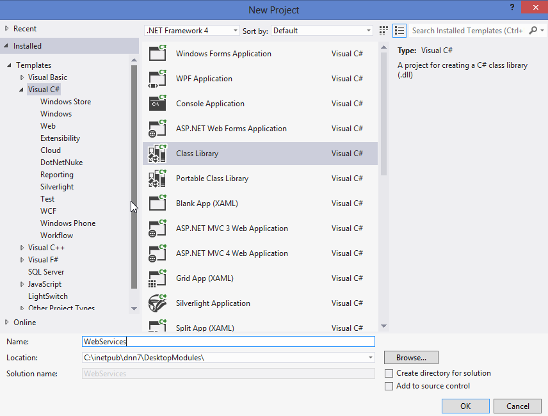Click the Search Installed Templates field
548x416 pixels.
coord(469,31)
